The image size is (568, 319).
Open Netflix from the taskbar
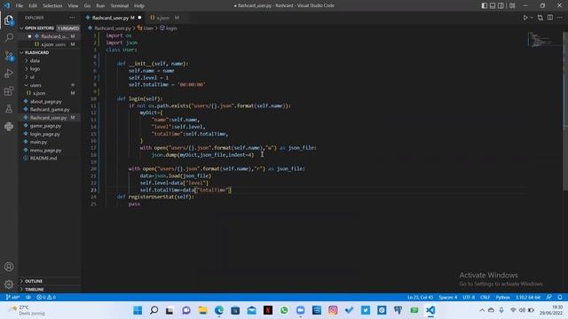[x=268, y=310]
